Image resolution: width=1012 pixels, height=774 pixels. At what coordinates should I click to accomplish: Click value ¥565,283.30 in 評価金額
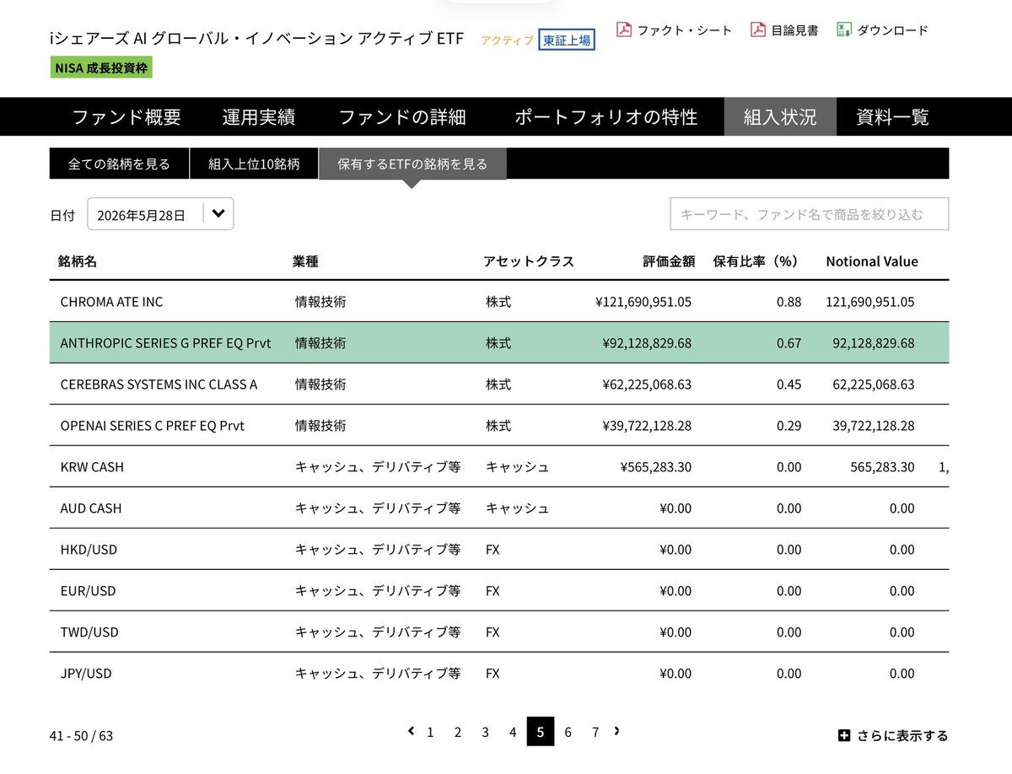pyautogui.click(x=656, y=467)
